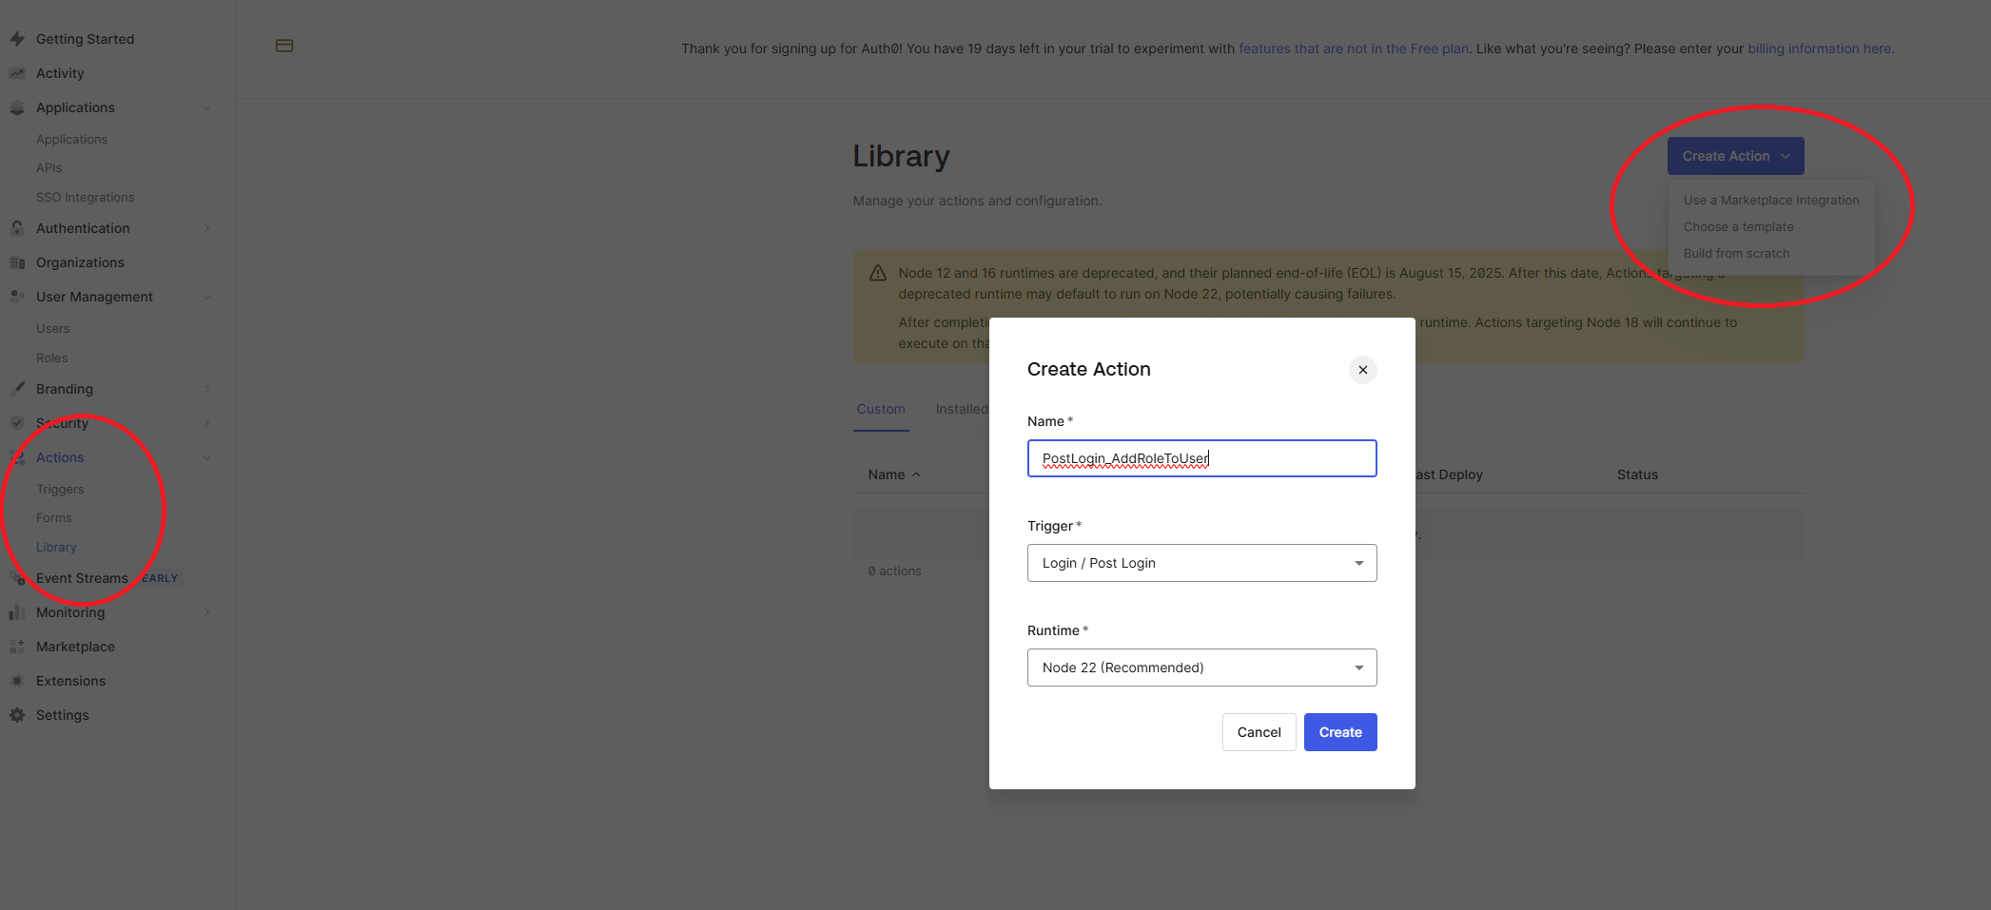Click the Monitoring bar chart icon
This screenshot has width=1991, height=910.
tap(17, 612)
